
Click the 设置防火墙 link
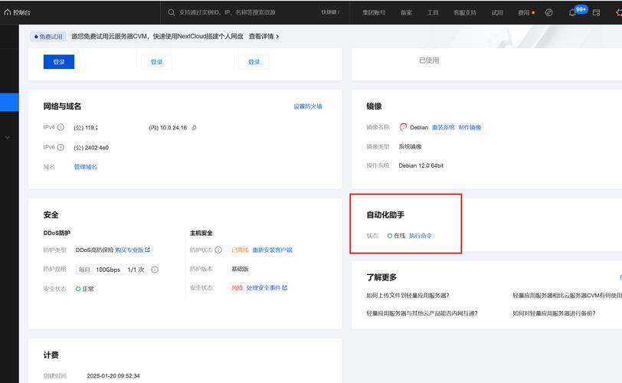[308, 106]
